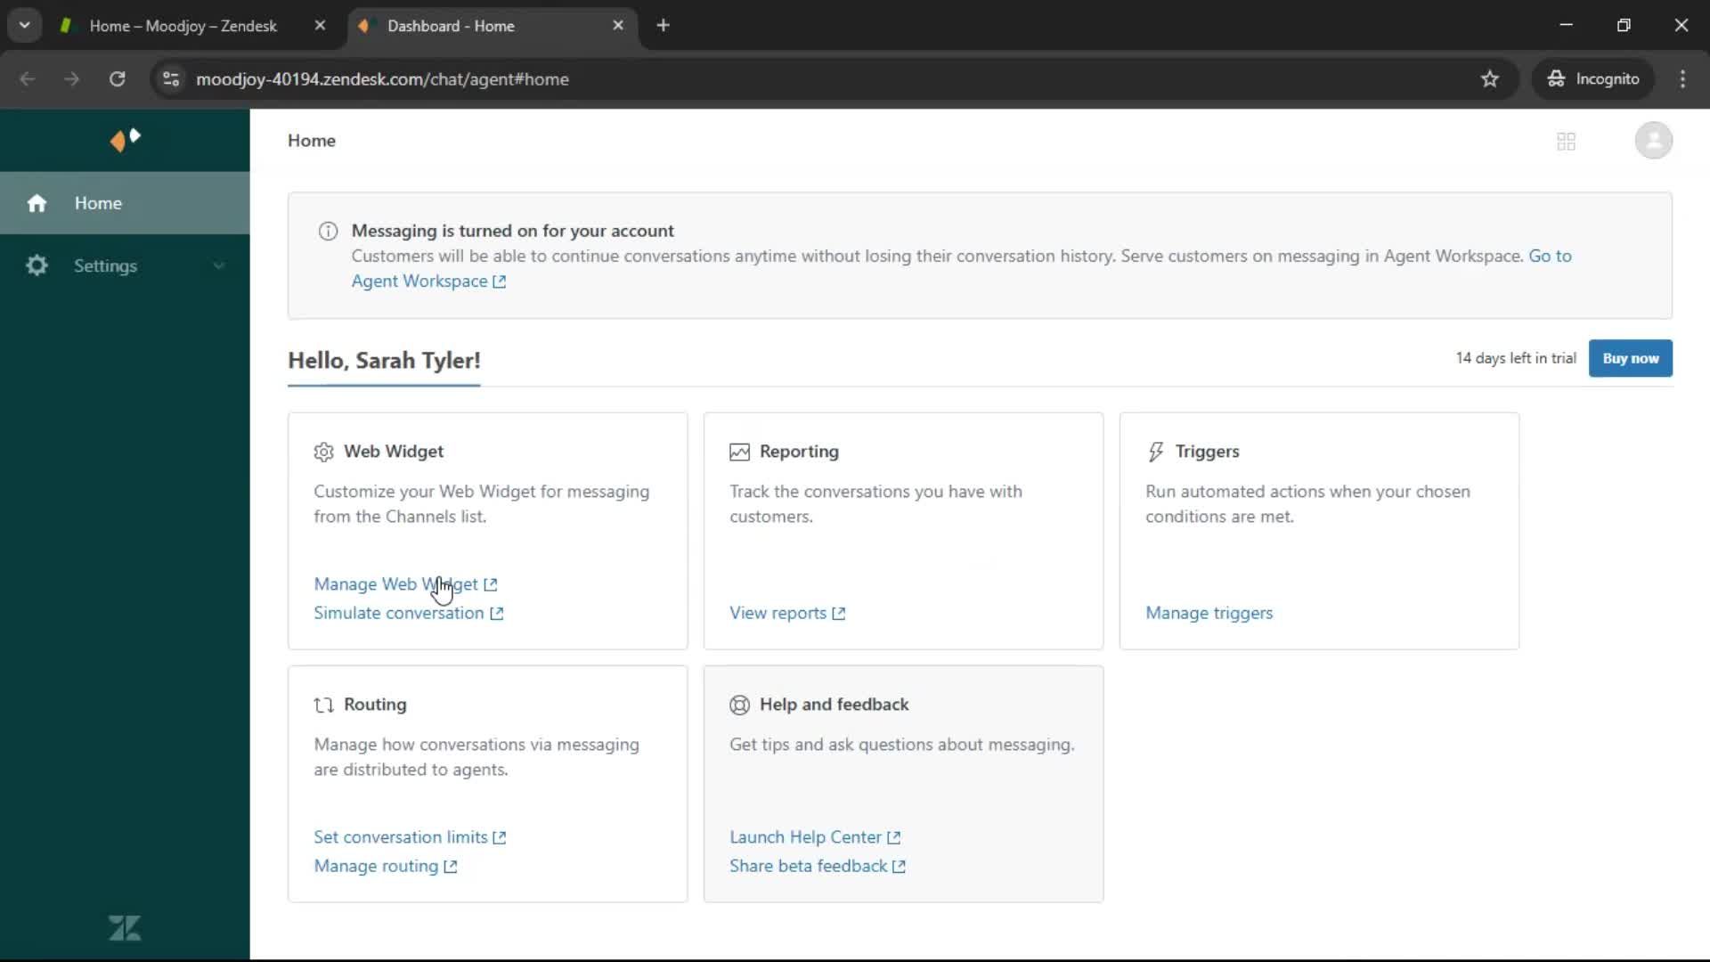Click the Reporting chart icon
The width and height of the screenshot is (1710, 962).
coord(739,452)
